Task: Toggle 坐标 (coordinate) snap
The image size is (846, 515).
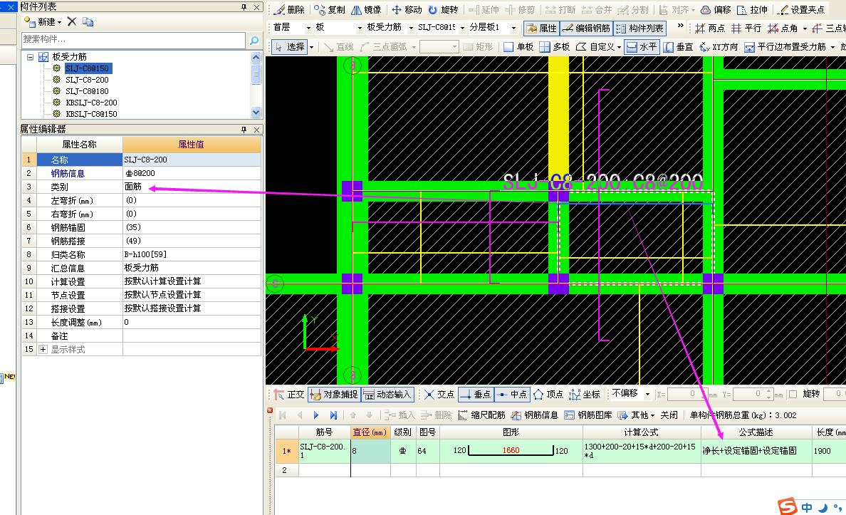Action: tap(585, 395)
